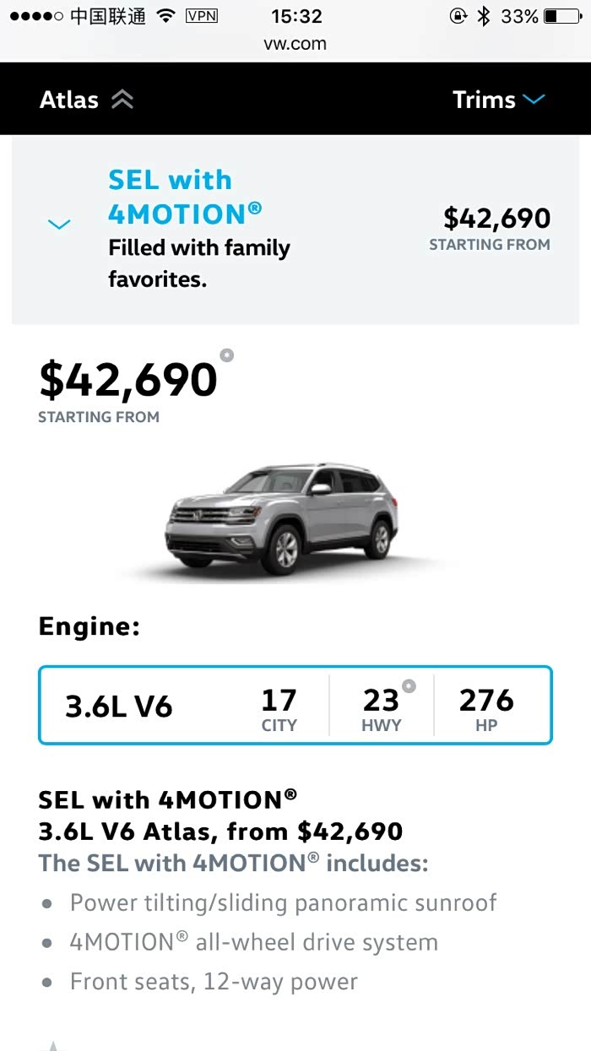Collapse the SEL with 4MOTION trim chevron
The height and width of the screenshot is (1051, 591).
(x=59, y=225)
